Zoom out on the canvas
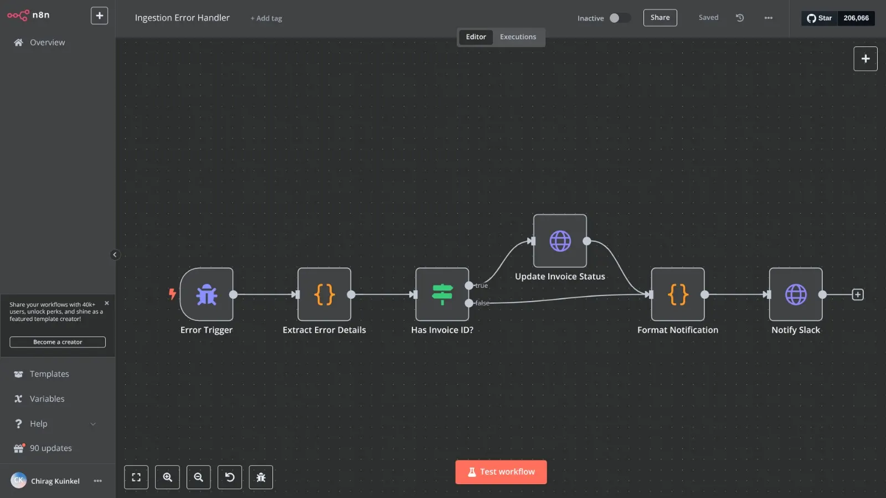The width and height of the screenshot is (886, 498). pos(198,477)
